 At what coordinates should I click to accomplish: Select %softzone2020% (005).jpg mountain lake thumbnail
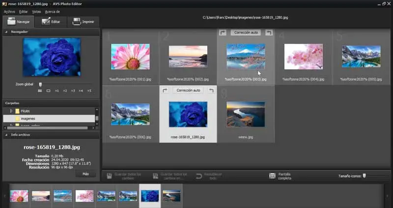(x=361, y=57)
